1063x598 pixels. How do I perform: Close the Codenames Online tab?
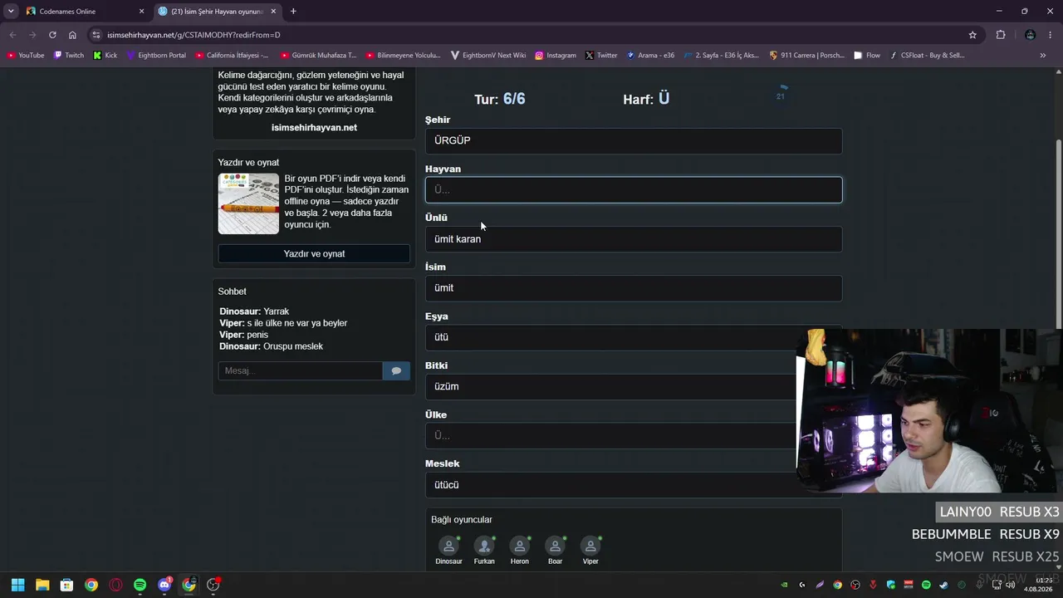pyautogui.click(x=141, y=11)
